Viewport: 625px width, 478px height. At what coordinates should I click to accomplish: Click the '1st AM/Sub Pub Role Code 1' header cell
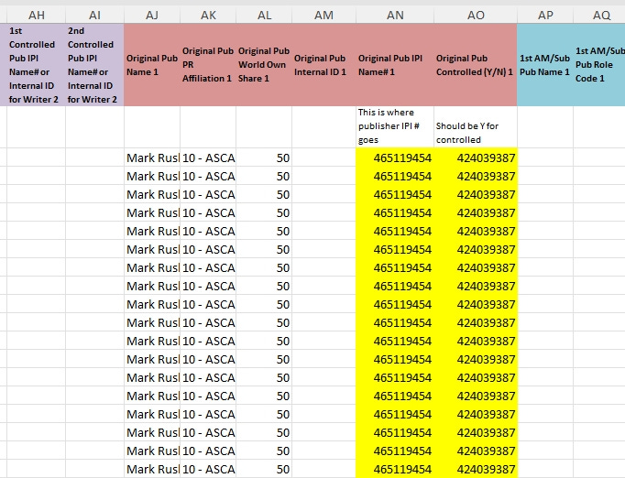coord(599,65)
